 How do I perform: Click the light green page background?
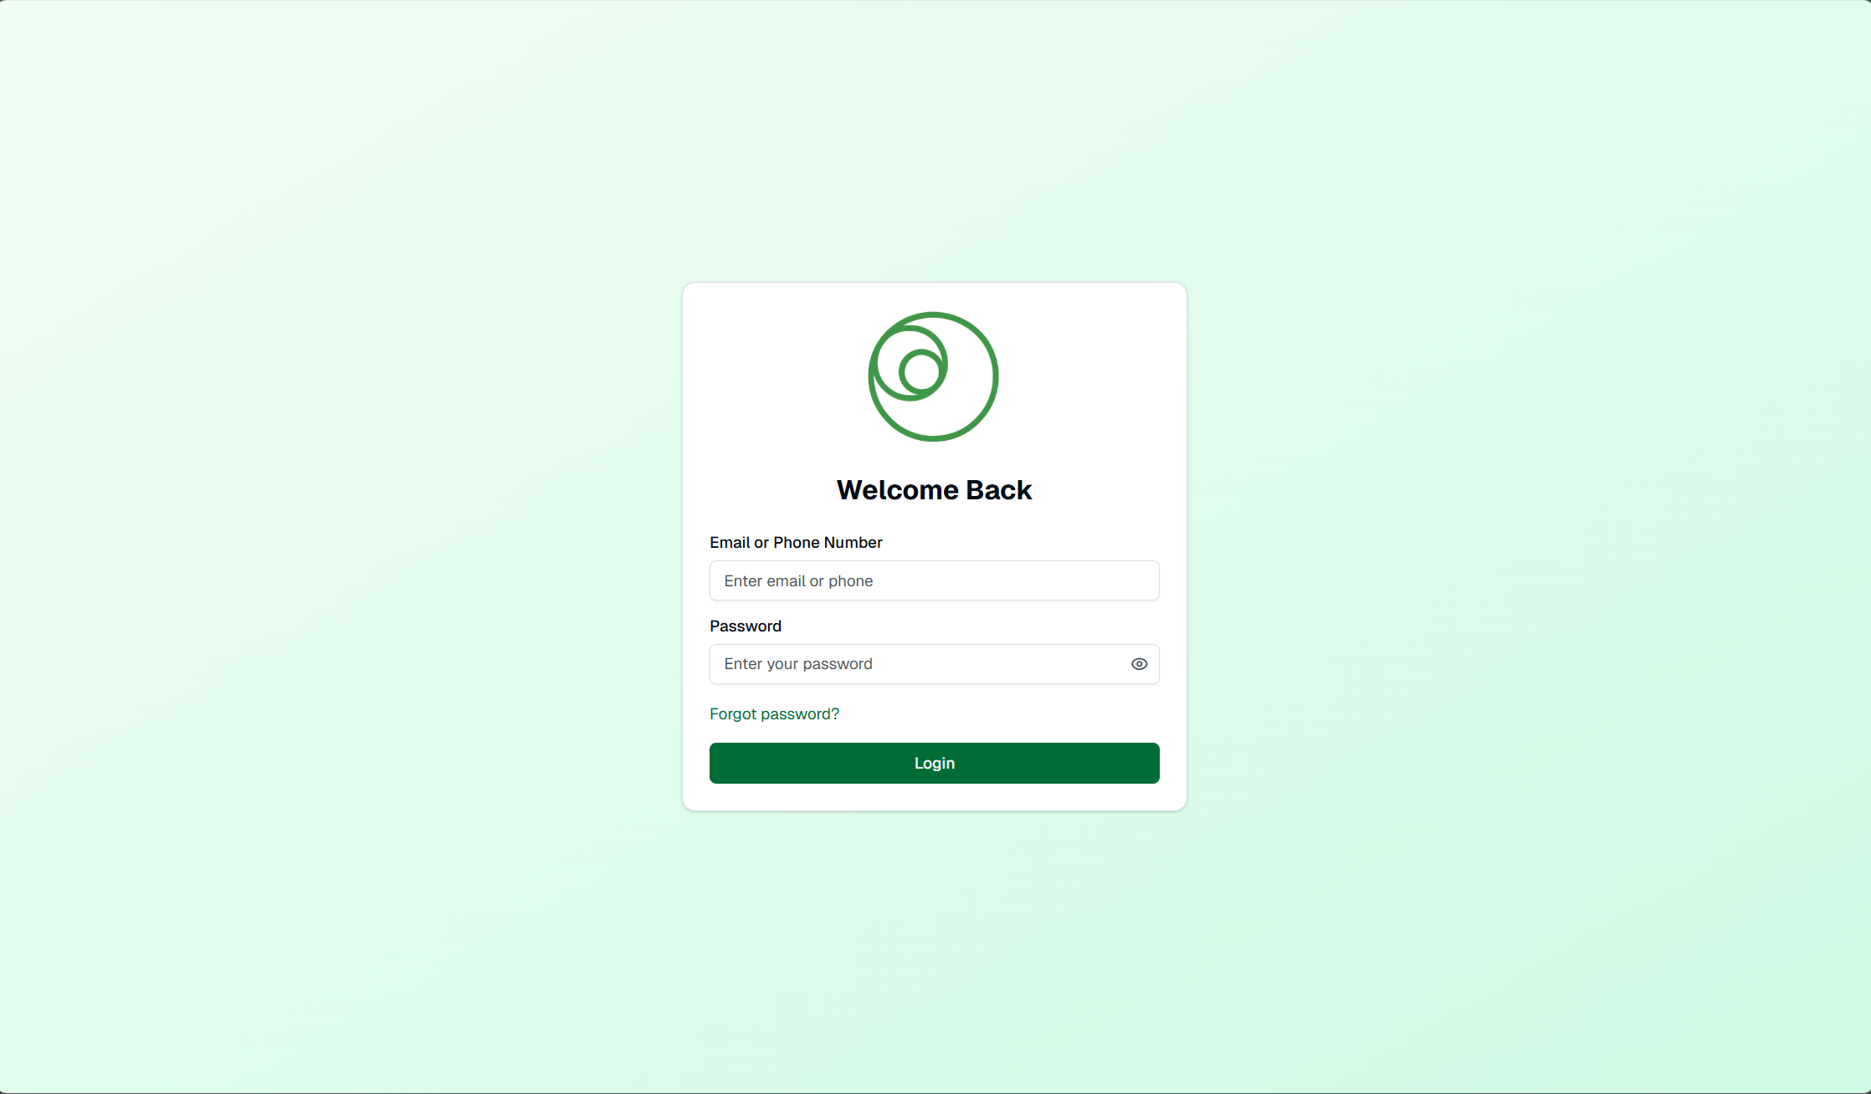tap(335, 544)
